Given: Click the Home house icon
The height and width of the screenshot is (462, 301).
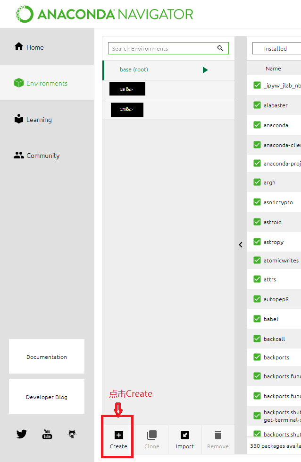Looking at the screenshot, I should coord(19,46).
